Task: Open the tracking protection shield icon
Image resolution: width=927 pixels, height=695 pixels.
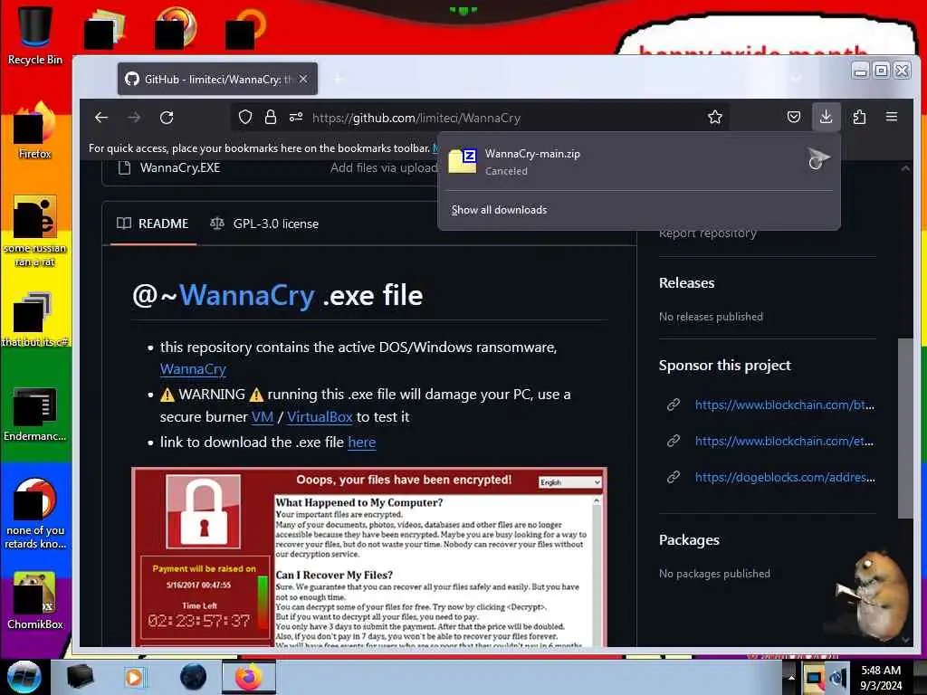Action: coord(245,118)
